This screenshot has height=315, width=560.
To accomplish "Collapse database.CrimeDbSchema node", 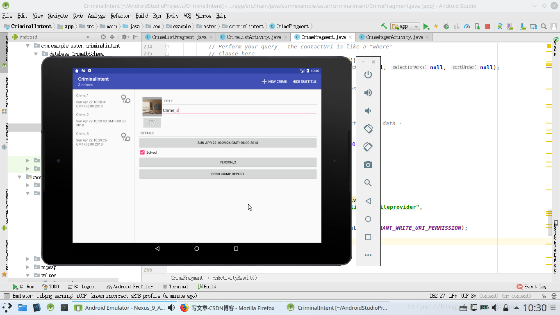I will [x=36, y=54].
